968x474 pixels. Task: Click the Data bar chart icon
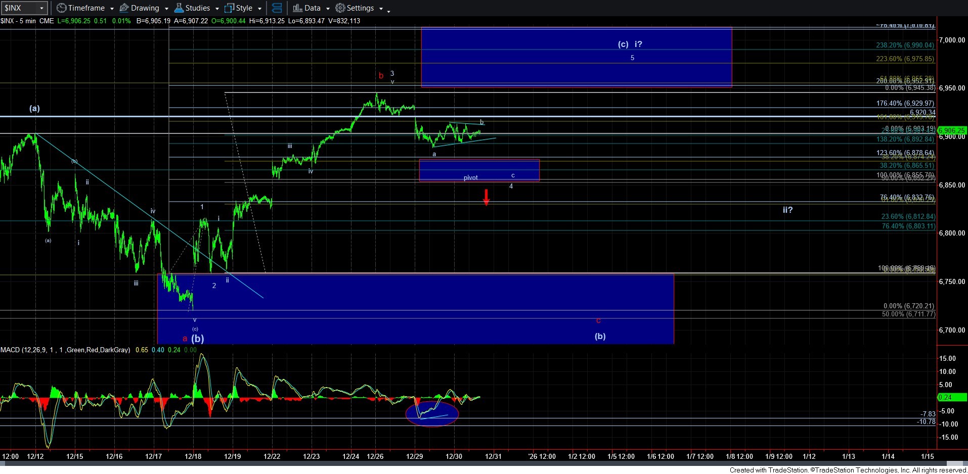click(297, 8)
